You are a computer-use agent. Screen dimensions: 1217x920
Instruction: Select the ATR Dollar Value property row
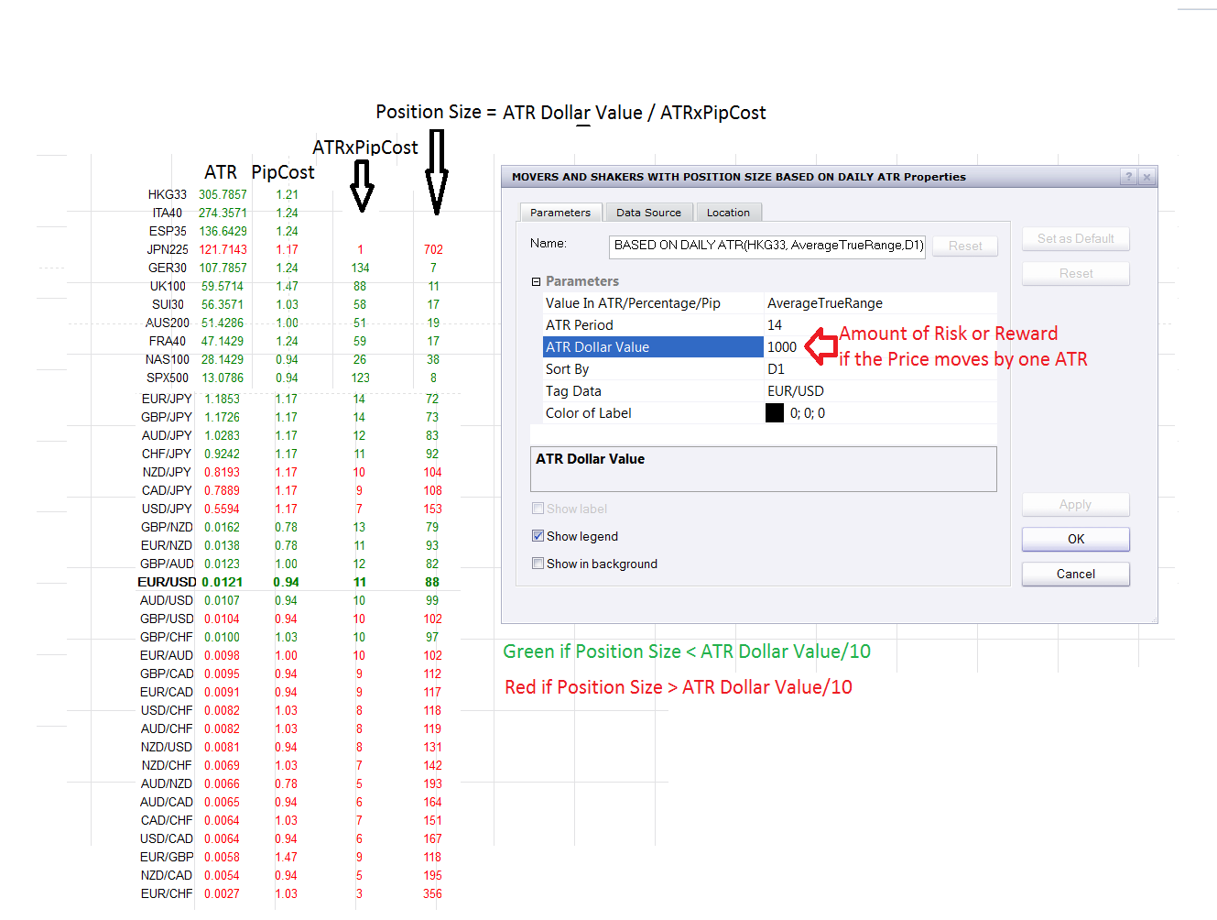653,347
